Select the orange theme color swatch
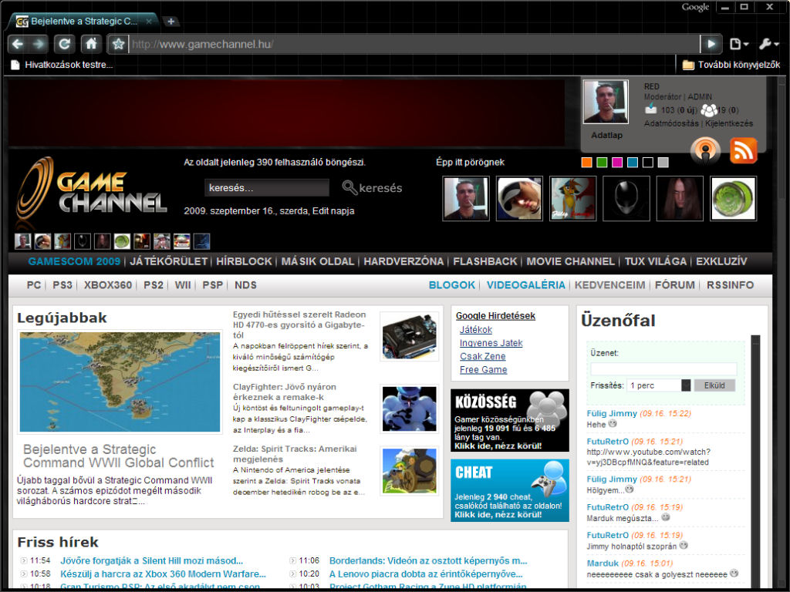 tap(586, 163)
